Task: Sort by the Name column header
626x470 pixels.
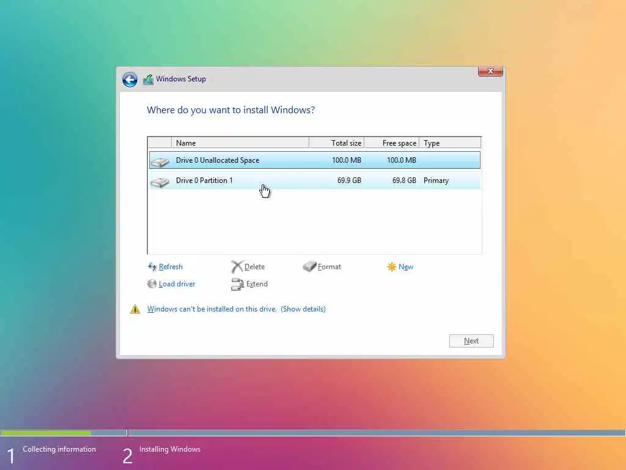Action: pos(240,143)
